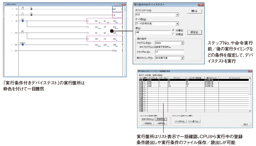Select the 16進 hexadecimal radio button
Screen dimensions: 256x146
173,34
